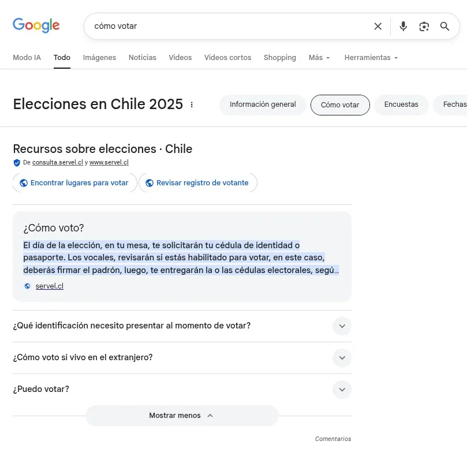This screenshot has width=467, height=467.
Task: Expand ¿Qué identificación necesito presentar? question
Action: click(342, 326)
